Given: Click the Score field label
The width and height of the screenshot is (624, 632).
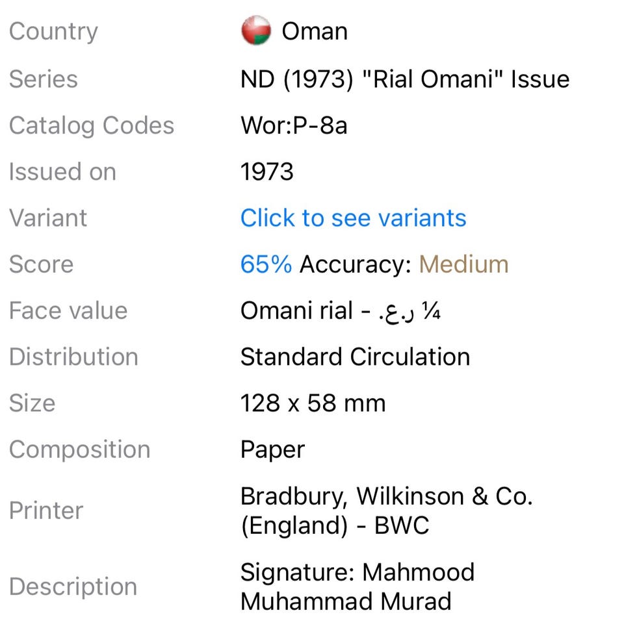Looking at the screenshot, I should [41, 264].
